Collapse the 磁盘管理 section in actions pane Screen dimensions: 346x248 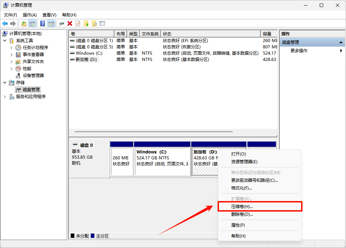click(x=341, y=42)
